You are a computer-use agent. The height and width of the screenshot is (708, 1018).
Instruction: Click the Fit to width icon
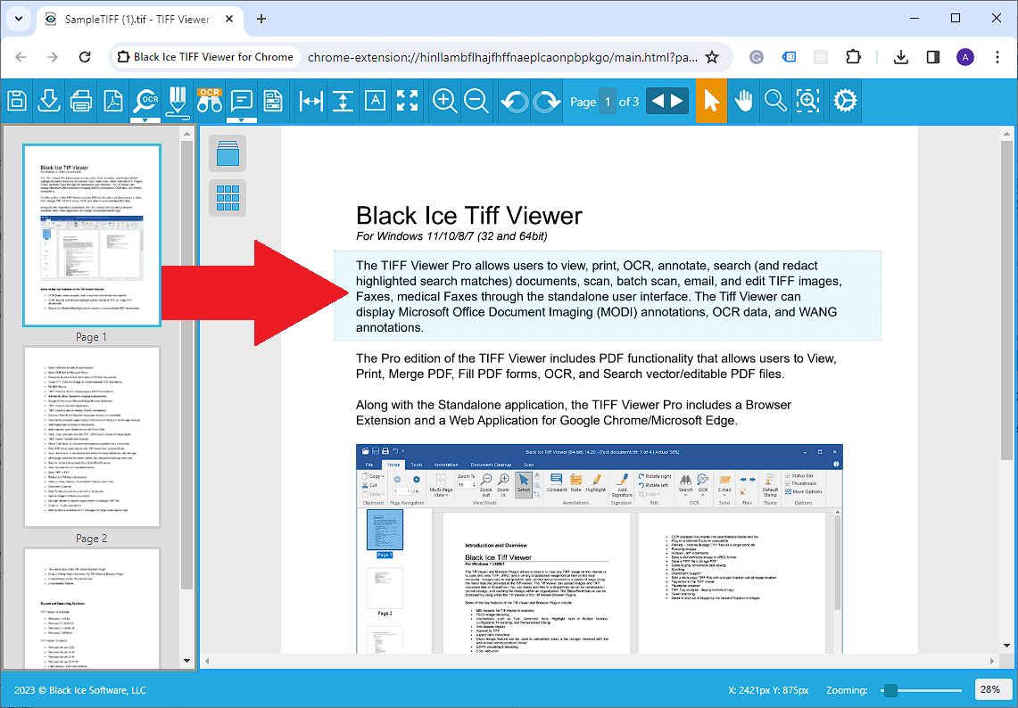310,101
